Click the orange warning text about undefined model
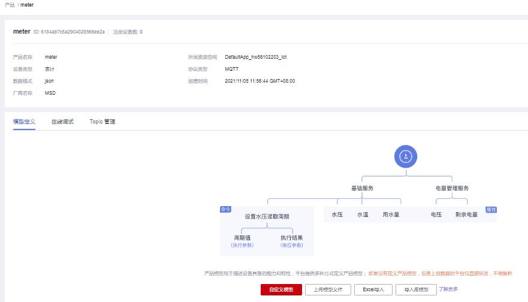 point(440,273)
